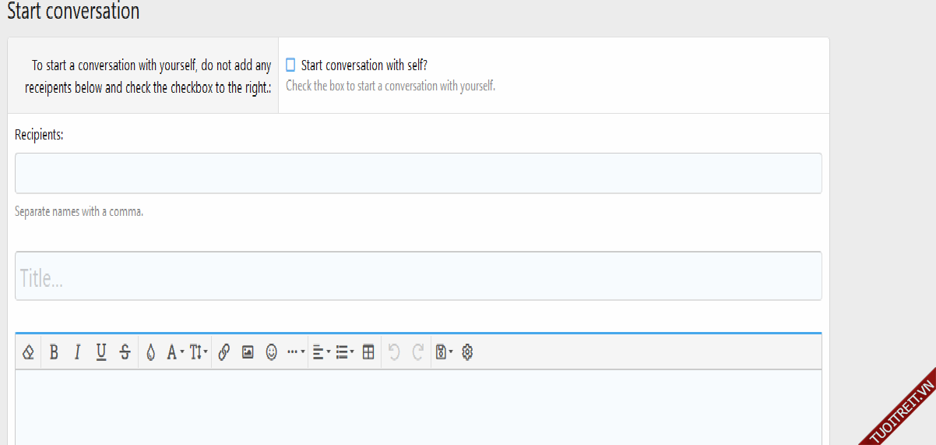
Task: Expand the more insert options menu
Action: pyautogui.click(x=296, y=352)
